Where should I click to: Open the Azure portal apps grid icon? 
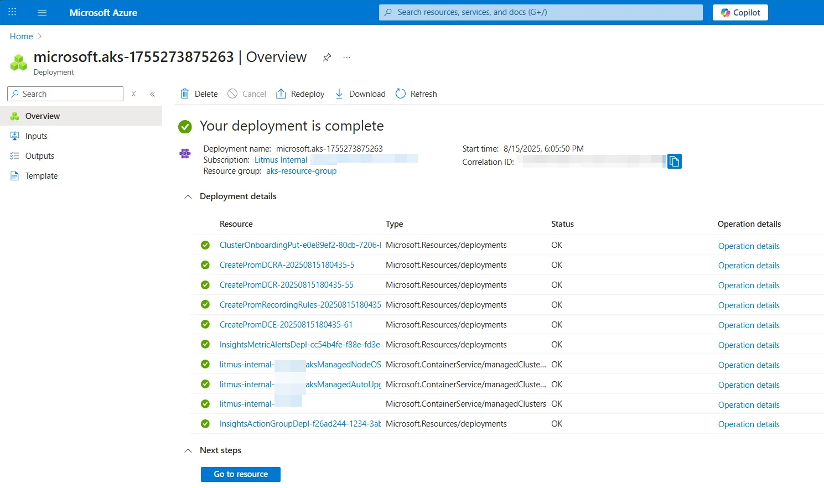tap(12, 12)
